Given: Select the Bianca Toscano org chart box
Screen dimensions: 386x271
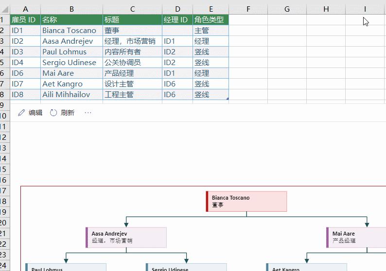Looking at the screenshot, I should pos(246,202).
